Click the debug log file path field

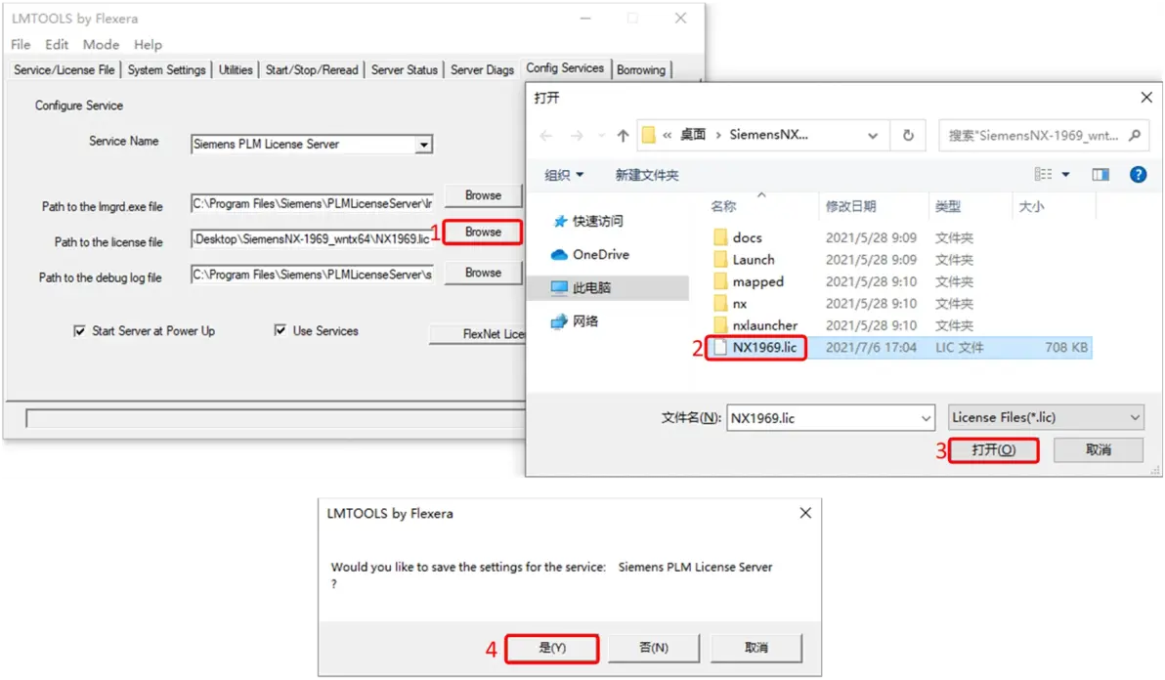click(312, 275)
